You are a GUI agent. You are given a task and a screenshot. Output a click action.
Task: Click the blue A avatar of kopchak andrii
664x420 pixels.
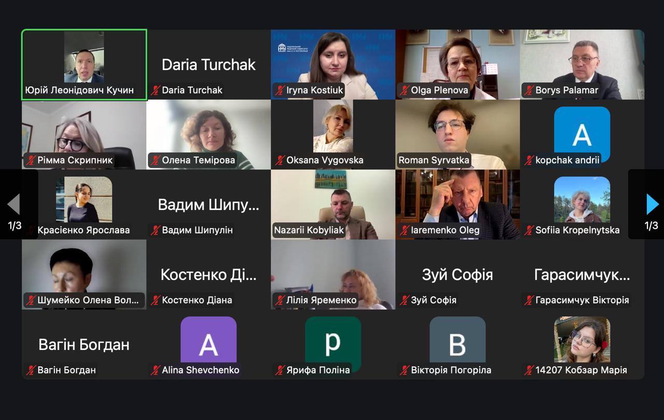tap(582, 134)
